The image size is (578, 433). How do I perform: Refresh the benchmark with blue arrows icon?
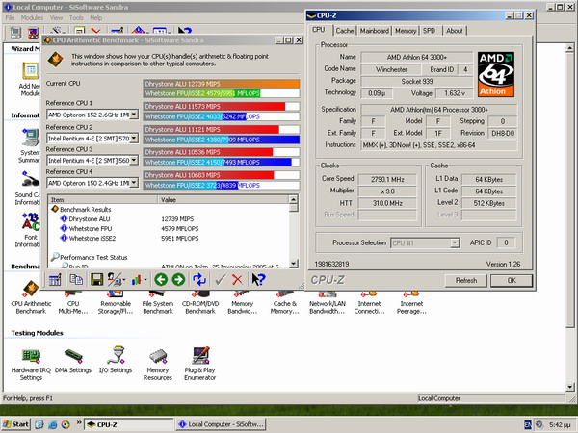click(x=199, y=280)
